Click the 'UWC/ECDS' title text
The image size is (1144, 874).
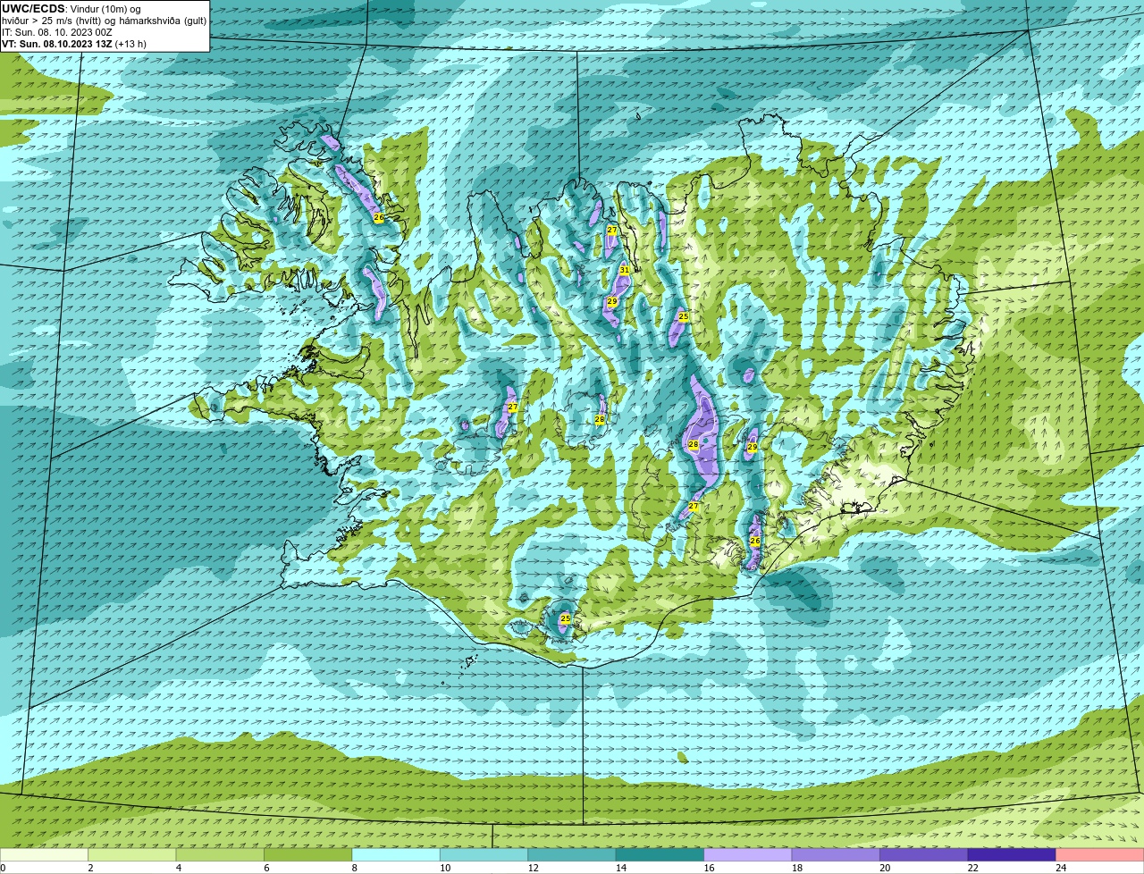pyautogui.click(x=33, y=9)
